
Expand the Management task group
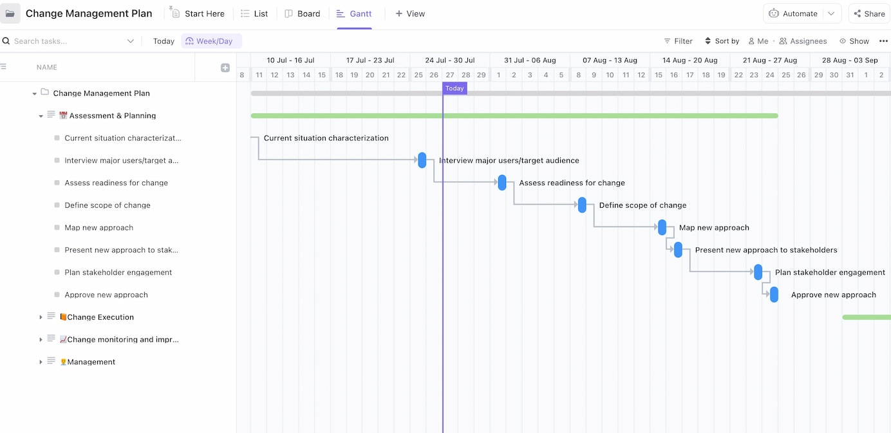(x=41, y=361)
